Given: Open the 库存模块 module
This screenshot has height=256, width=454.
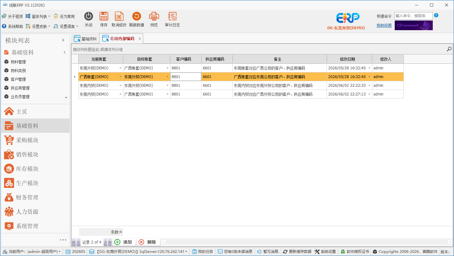Looking at the screenshot, I should tap(35, 169).
